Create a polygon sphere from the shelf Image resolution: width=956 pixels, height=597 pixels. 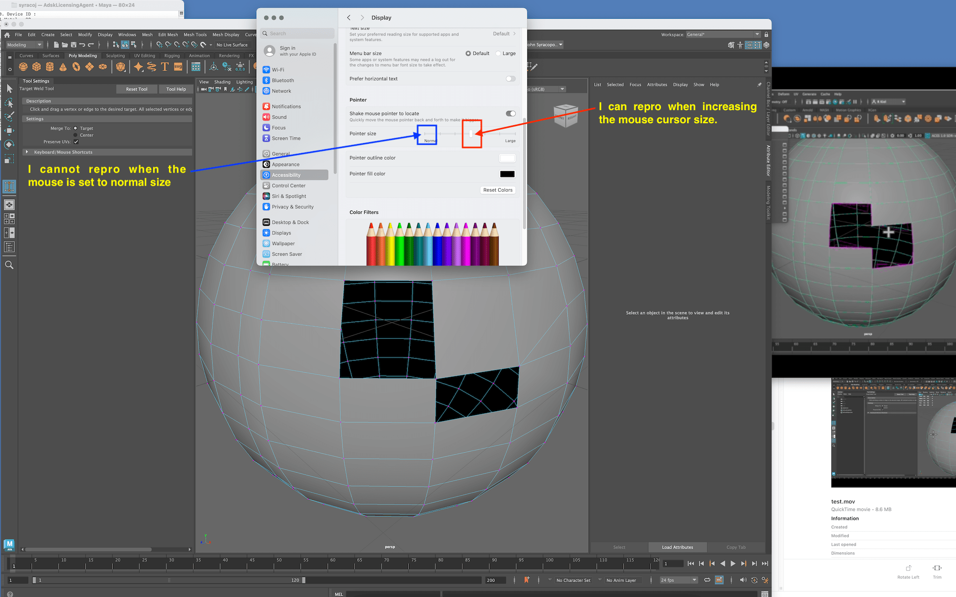pyautogui.click(x=23, y=67)
